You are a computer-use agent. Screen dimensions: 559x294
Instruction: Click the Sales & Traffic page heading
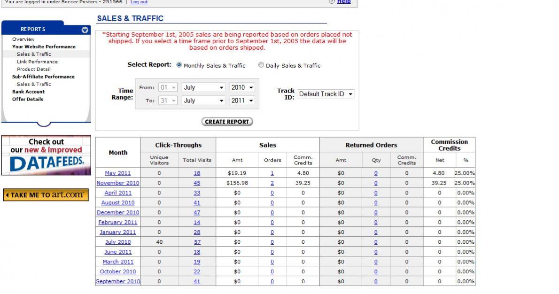(130, 18)
